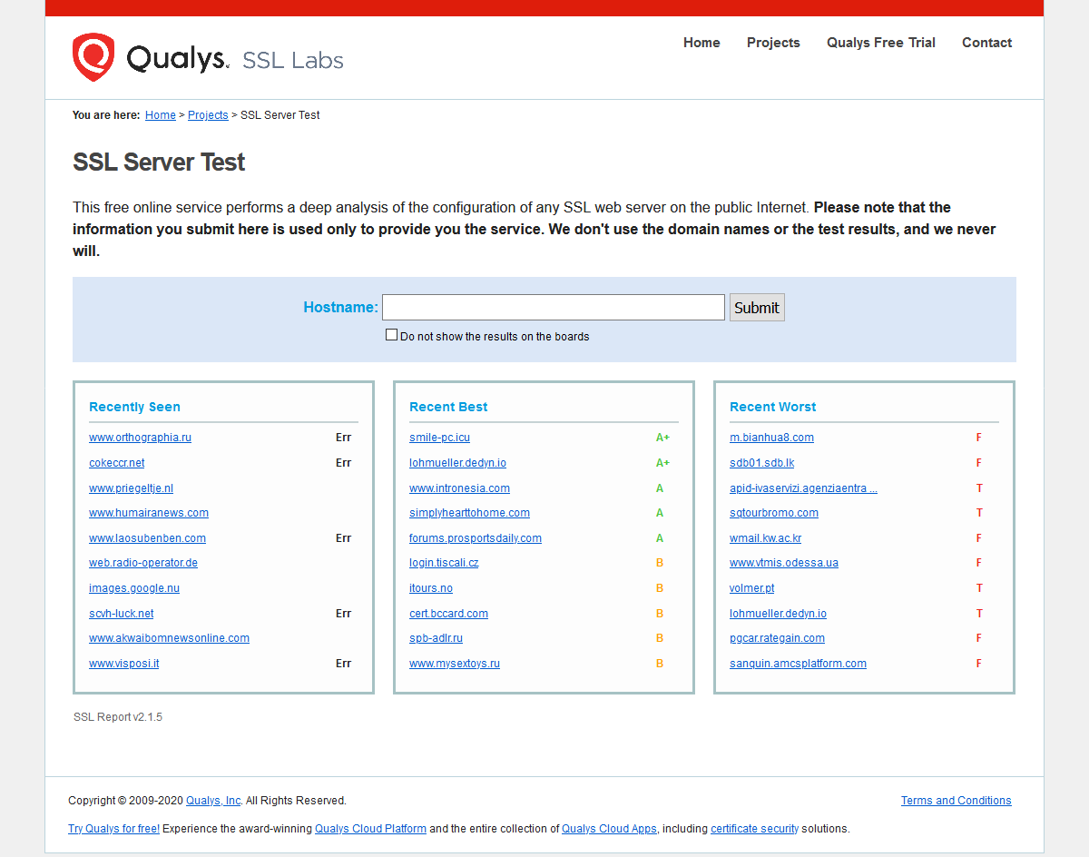Open pgcar.rategain.com result
The height and width of the screenshot is (857, 1089).
777,638
